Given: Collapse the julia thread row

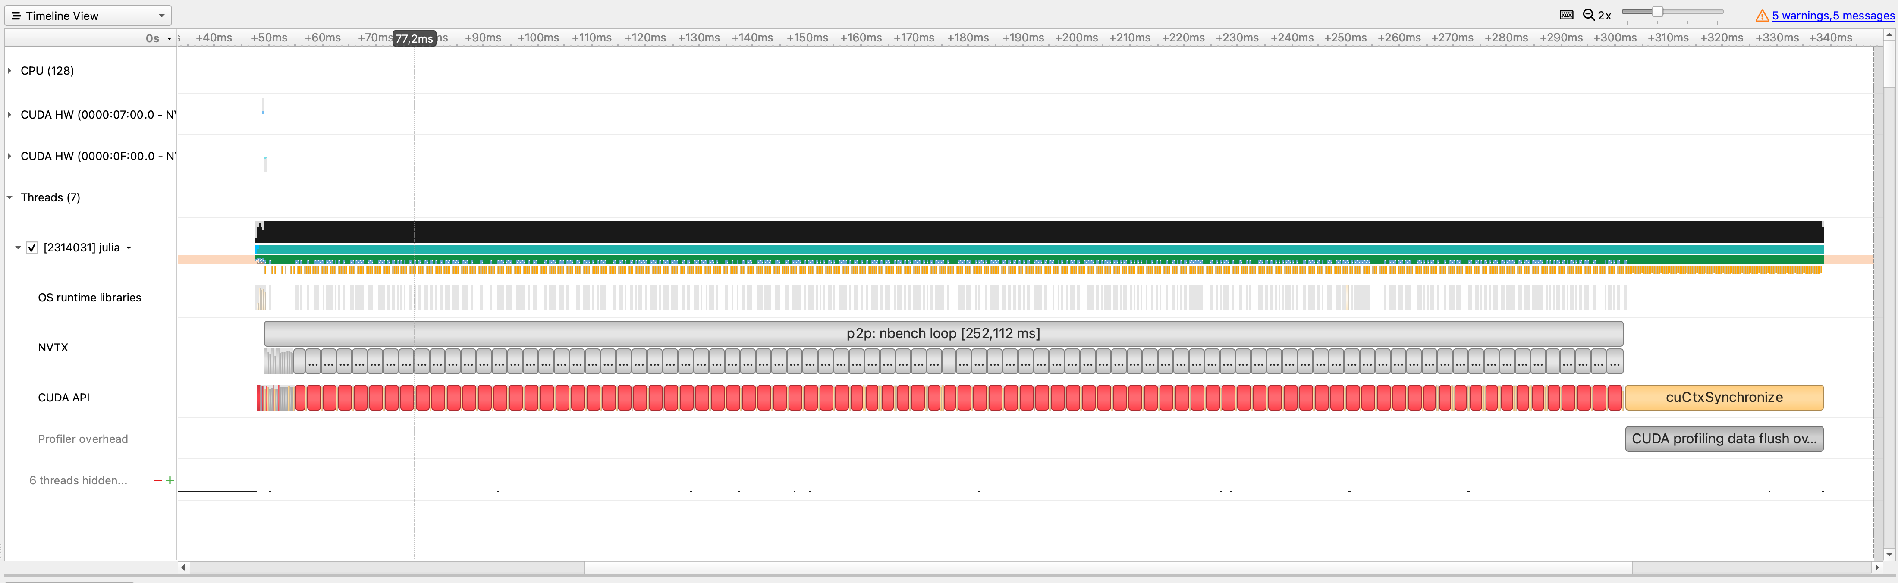Looking at the screenshot, I should click(x=18, y=248).
